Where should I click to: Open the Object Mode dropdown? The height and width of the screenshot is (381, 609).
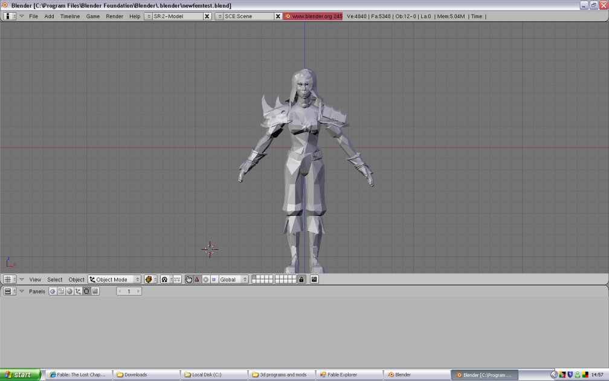(115, 279)
